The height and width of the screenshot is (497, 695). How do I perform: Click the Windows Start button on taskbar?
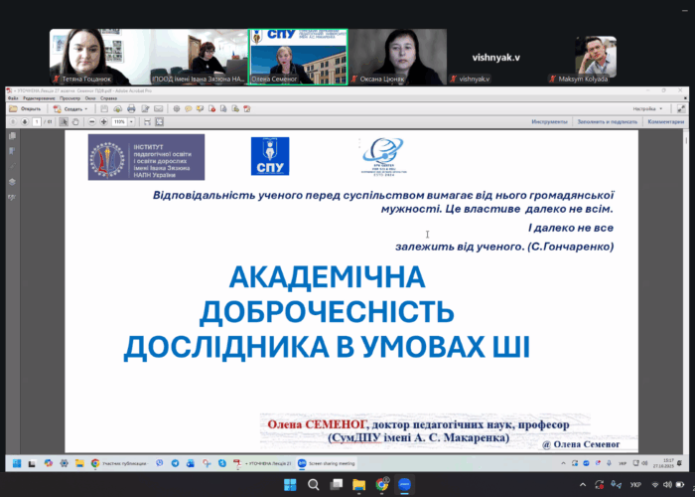click(x=290, y=484)
